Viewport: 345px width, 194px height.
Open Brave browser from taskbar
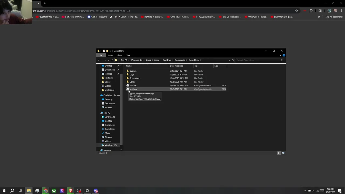coord(71,191)
